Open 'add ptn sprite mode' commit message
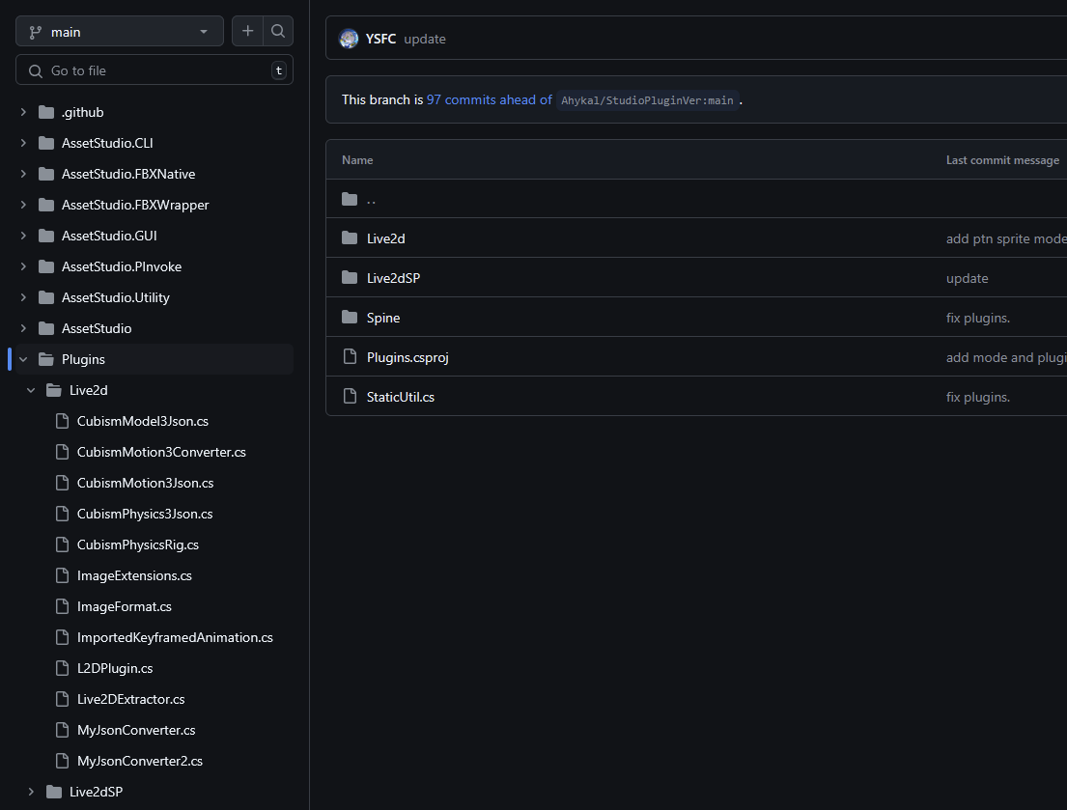Image resolution: width=1067 pixels, height=810 pixels. pyautogui.click(x=1006, y=238)
